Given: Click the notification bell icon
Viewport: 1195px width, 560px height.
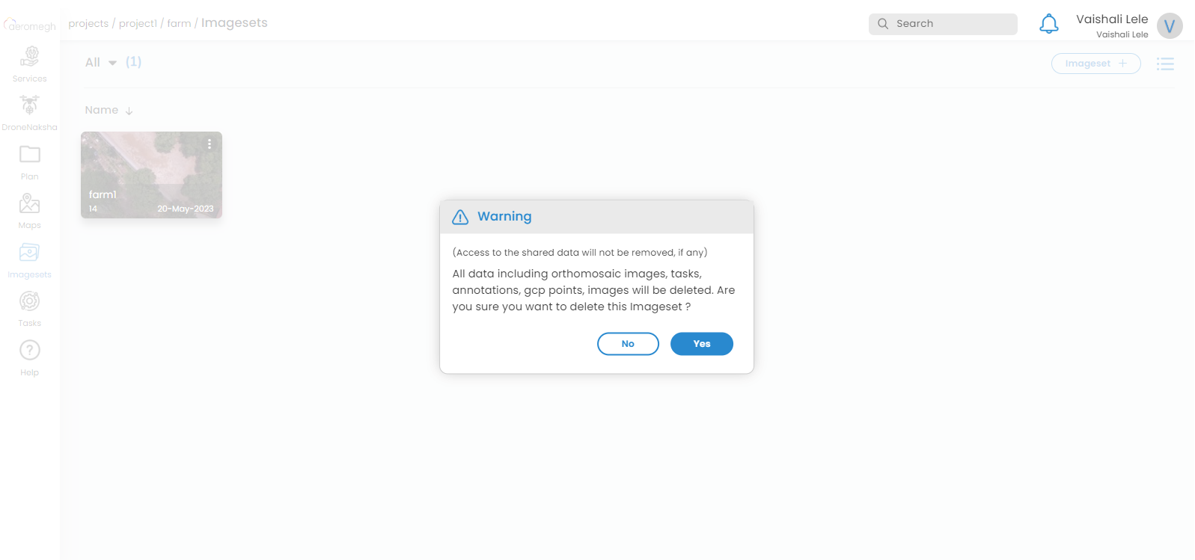Looking at the screenshot, I should click(1049, 24).
